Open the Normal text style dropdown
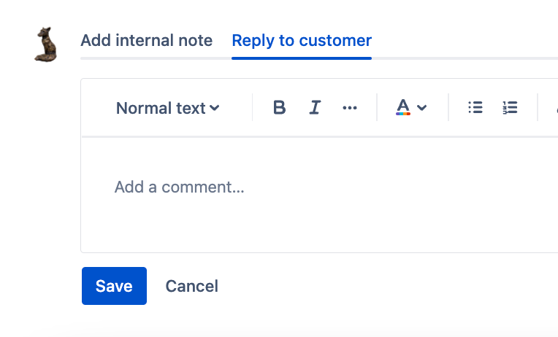Image resolution: width=558 pixels, height=337 pixels. [x=167, y=108]
